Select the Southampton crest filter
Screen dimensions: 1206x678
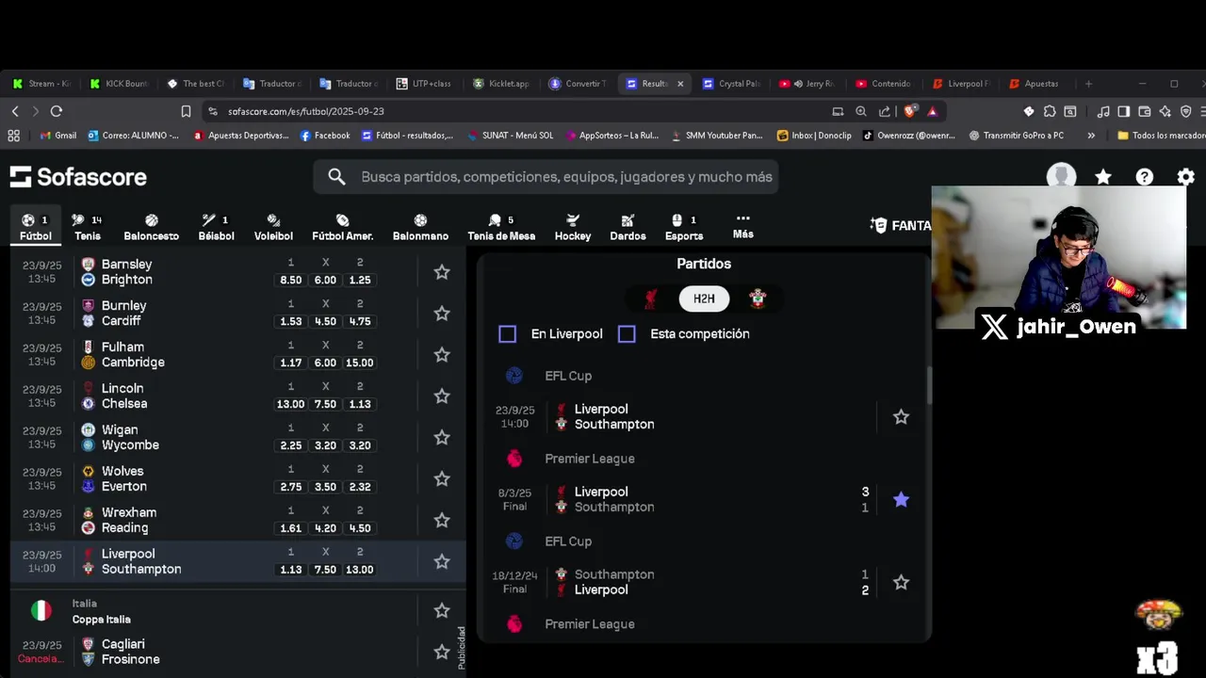(x=758, y=299)
